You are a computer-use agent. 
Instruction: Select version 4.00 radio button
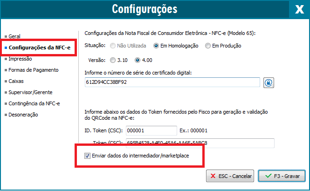click(x=138, y=60)
